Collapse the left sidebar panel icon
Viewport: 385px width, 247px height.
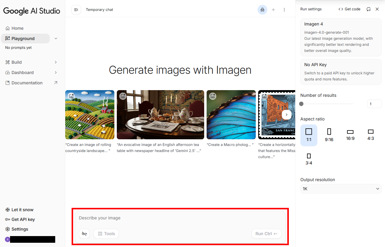(x=76, y=10)
